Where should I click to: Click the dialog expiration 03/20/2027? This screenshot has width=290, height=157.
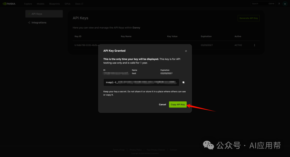166,73
